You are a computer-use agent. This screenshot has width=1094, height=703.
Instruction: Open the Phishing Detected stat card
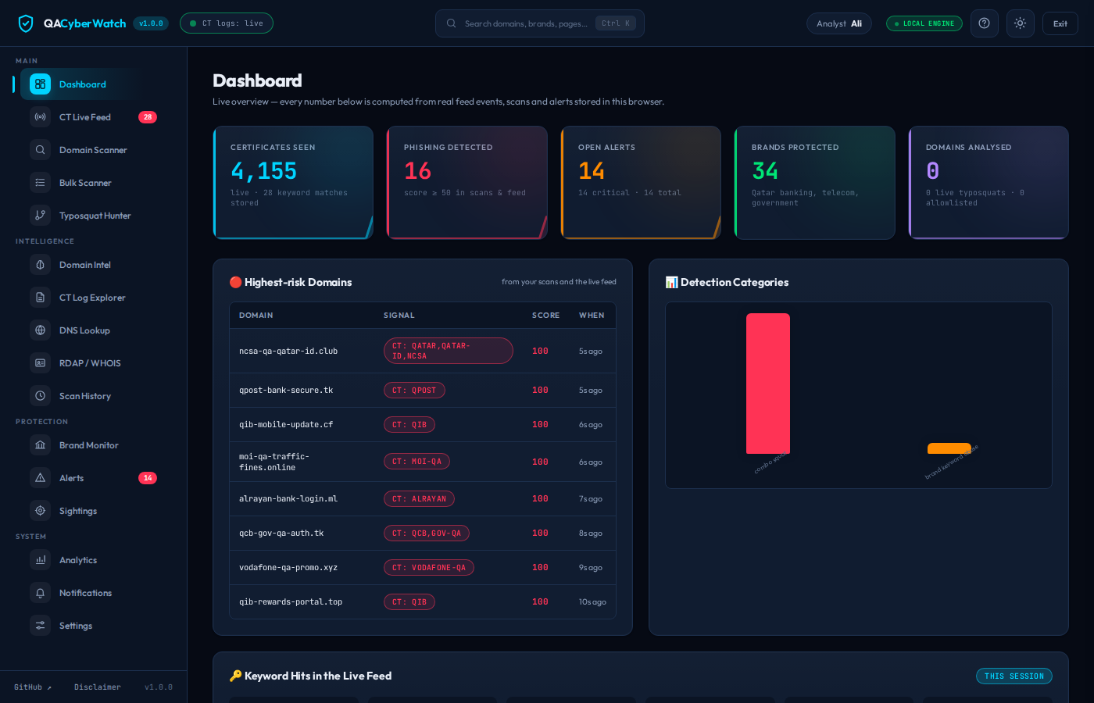point(467,183)
